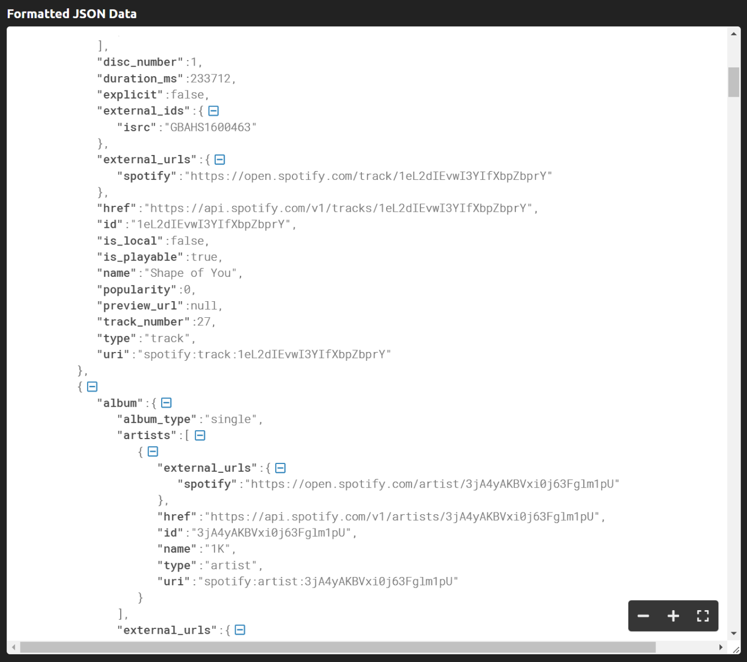Screen dimensions: 747x662
Task: Click the panel resize handle corner
Action: pos(736,649)
